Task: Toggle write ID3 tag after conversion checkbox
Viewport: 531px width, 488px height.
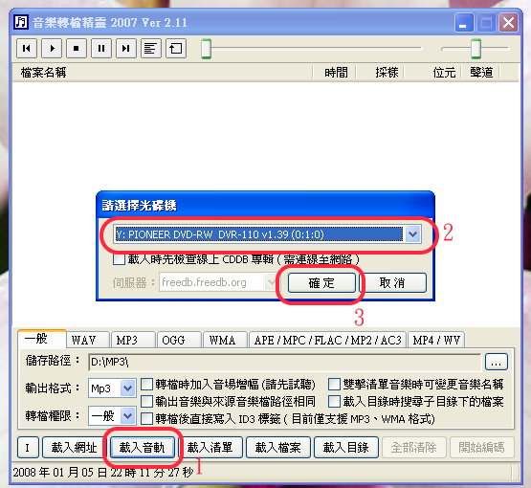Action: pyautogui.click(x=146, y=418)
